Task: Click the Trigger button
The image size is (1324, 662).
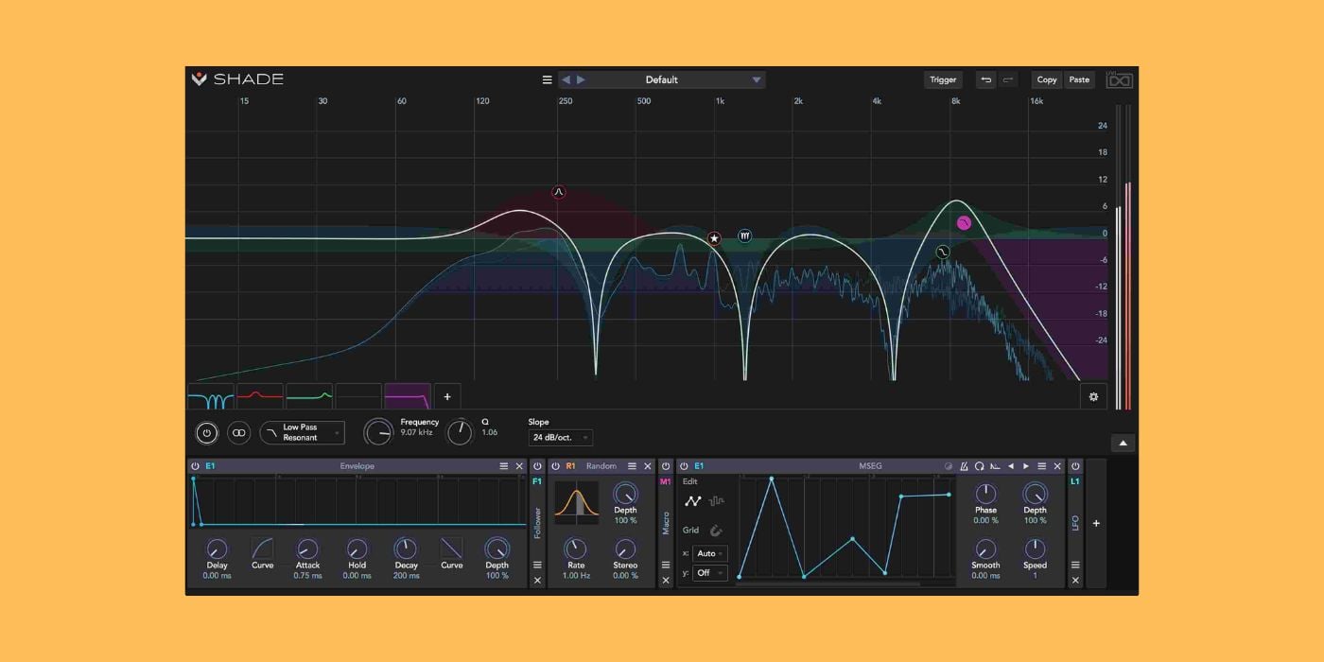Action: [x=943, y=79]
